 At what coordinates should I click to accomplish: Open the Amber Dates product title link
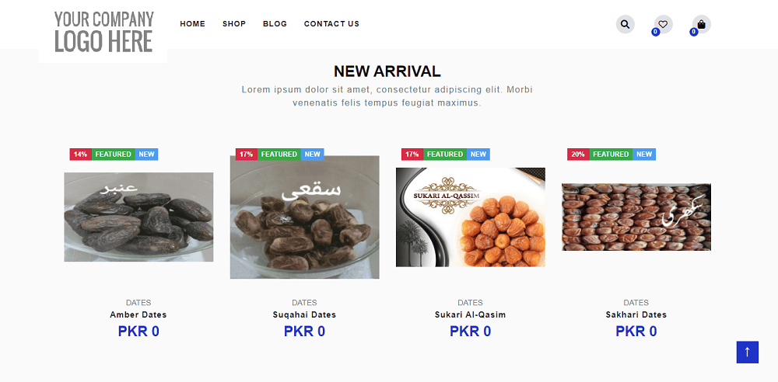(138, 314)
